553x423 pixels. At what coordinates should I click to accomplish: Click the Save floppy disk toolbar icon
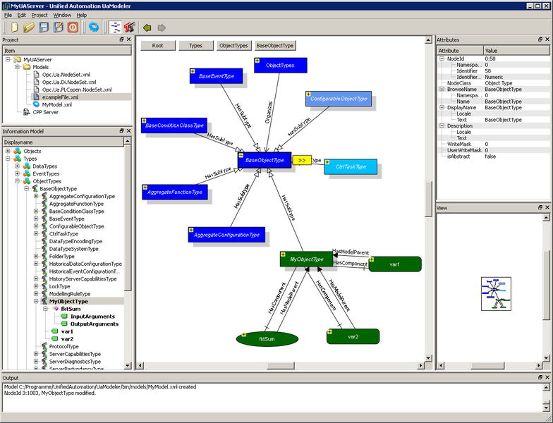(44, 27)
